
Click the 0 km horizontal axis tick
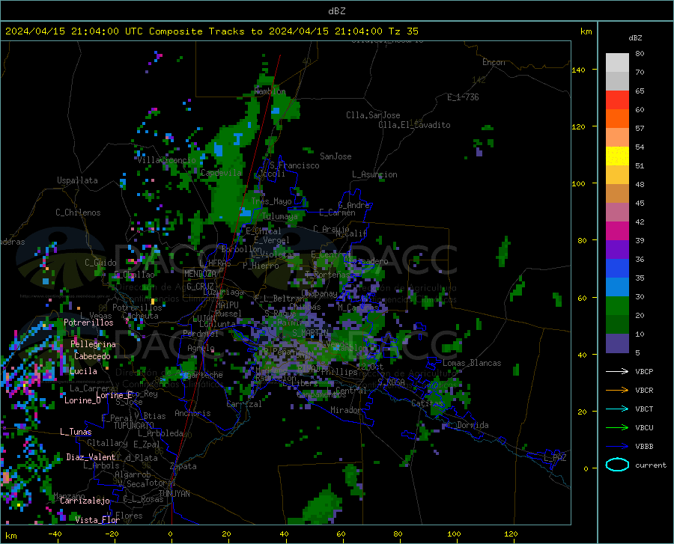point(171,534)
